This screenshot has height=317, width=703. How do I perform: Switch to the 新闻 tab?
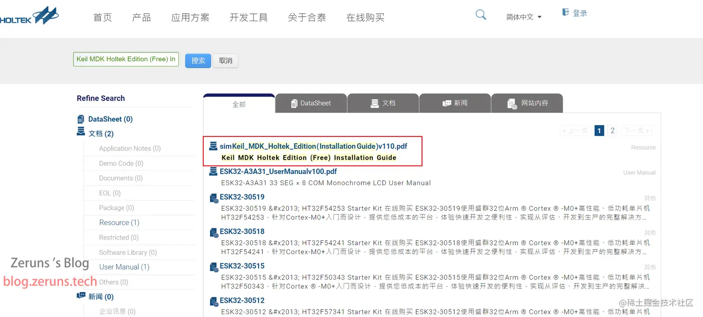click(x=455, y=103)
